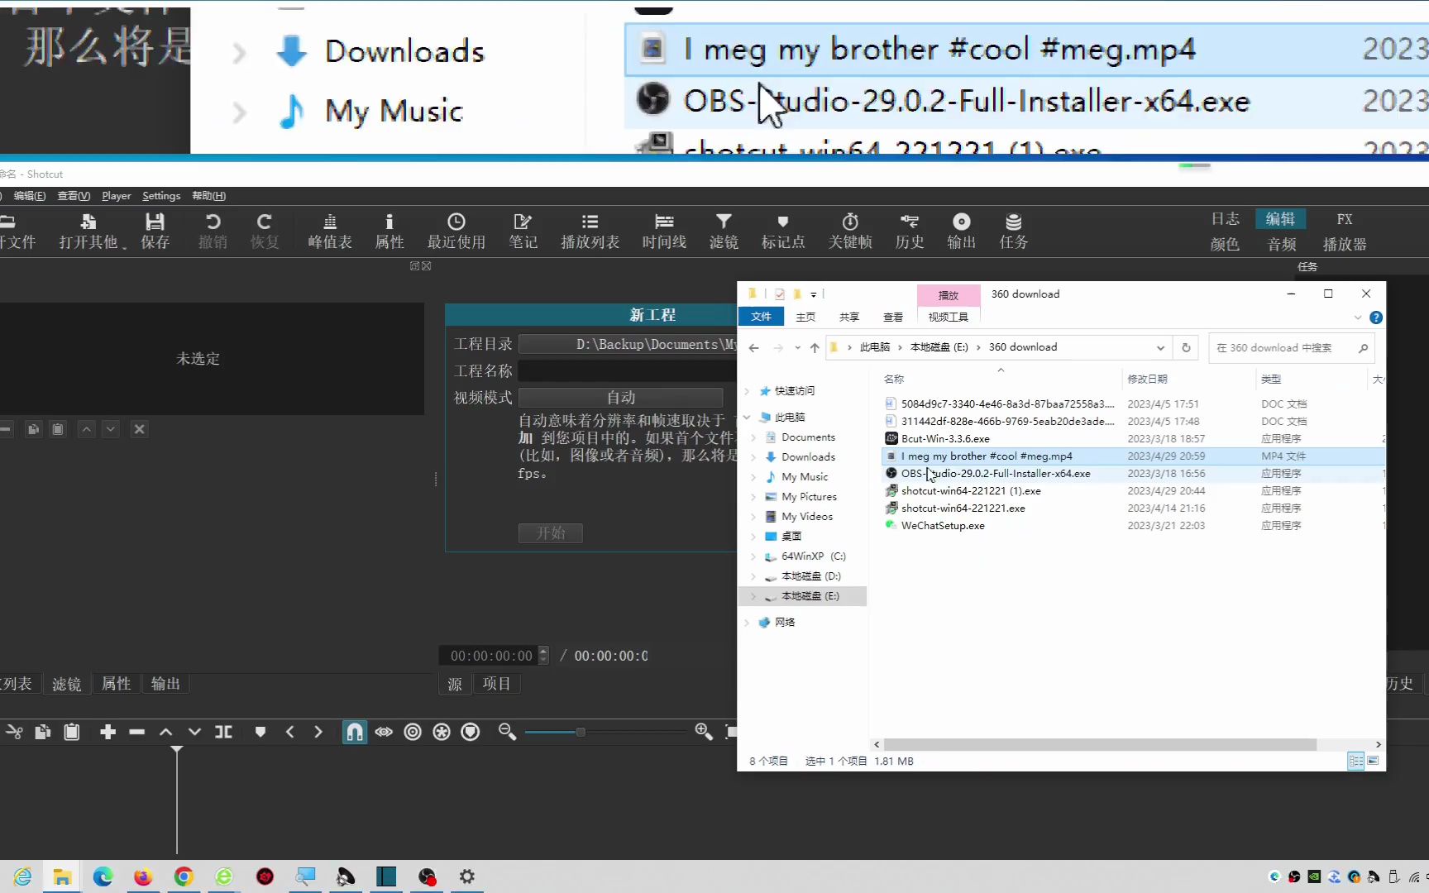Switch to 编辑 editing layout
This screenshot has width=1429, height=893.
(1280, 219)
